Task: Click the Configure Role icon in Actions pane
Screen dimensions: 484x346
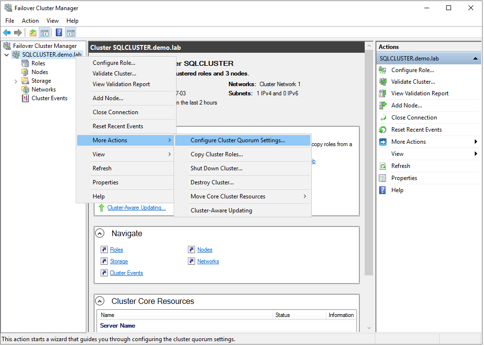Action: [x=383, y=70]
